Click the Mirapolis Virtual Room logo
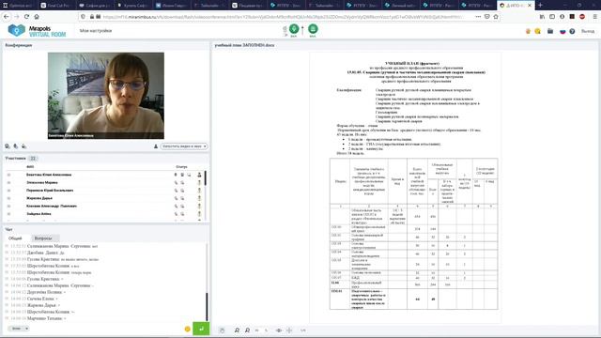This screenshot has height=338, width=601. [x=38, y=31]
